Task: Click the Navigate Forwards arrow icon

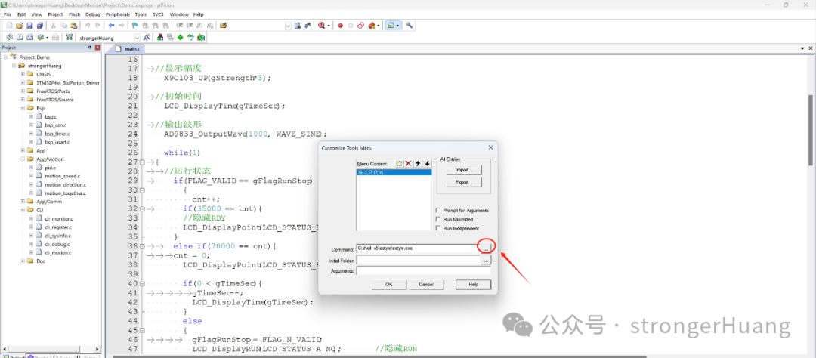Action: 121,26
